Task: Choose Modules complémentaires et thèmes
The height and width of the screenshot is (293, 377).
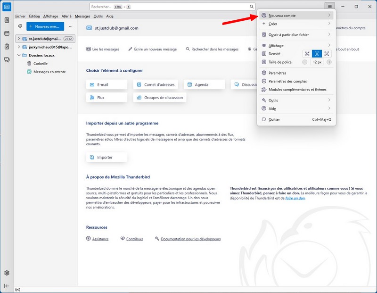Action: pos(297,90)
